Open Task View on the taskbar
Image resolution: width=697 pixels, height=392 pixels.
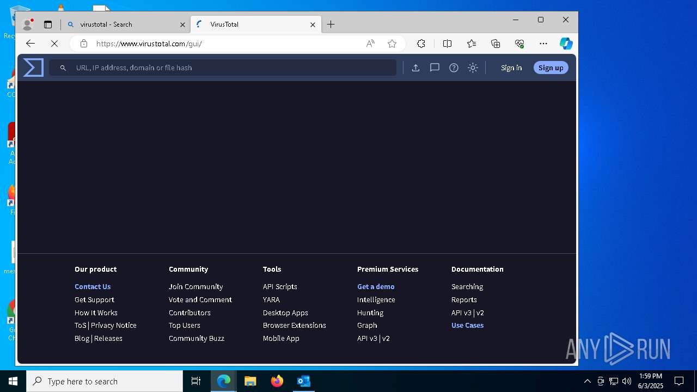pyautogui.click(x=196, y=381)
